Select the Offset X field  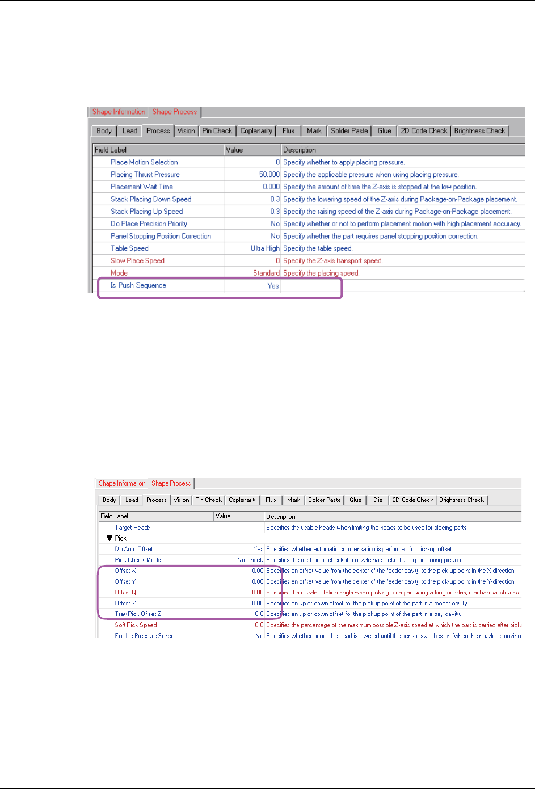click(x=125, y=571)
